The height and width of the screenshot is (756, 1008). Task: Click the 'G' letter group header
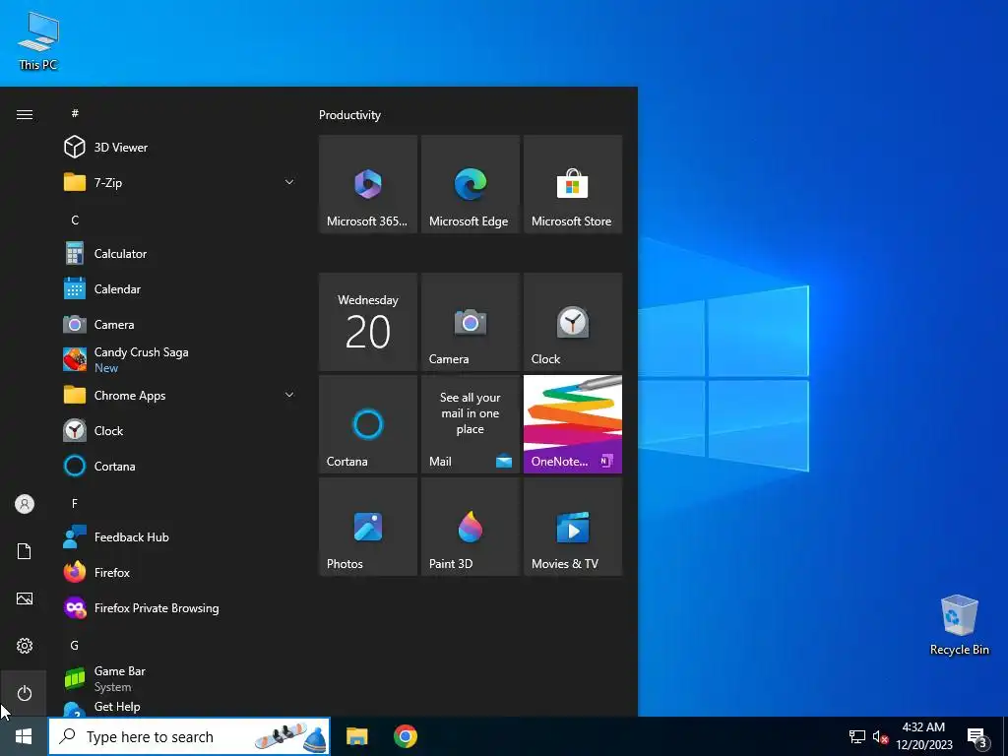[75, 645]
